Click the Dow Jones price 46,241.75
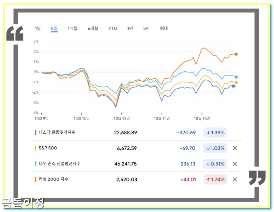The image size is (274, 212). (126, 164)
